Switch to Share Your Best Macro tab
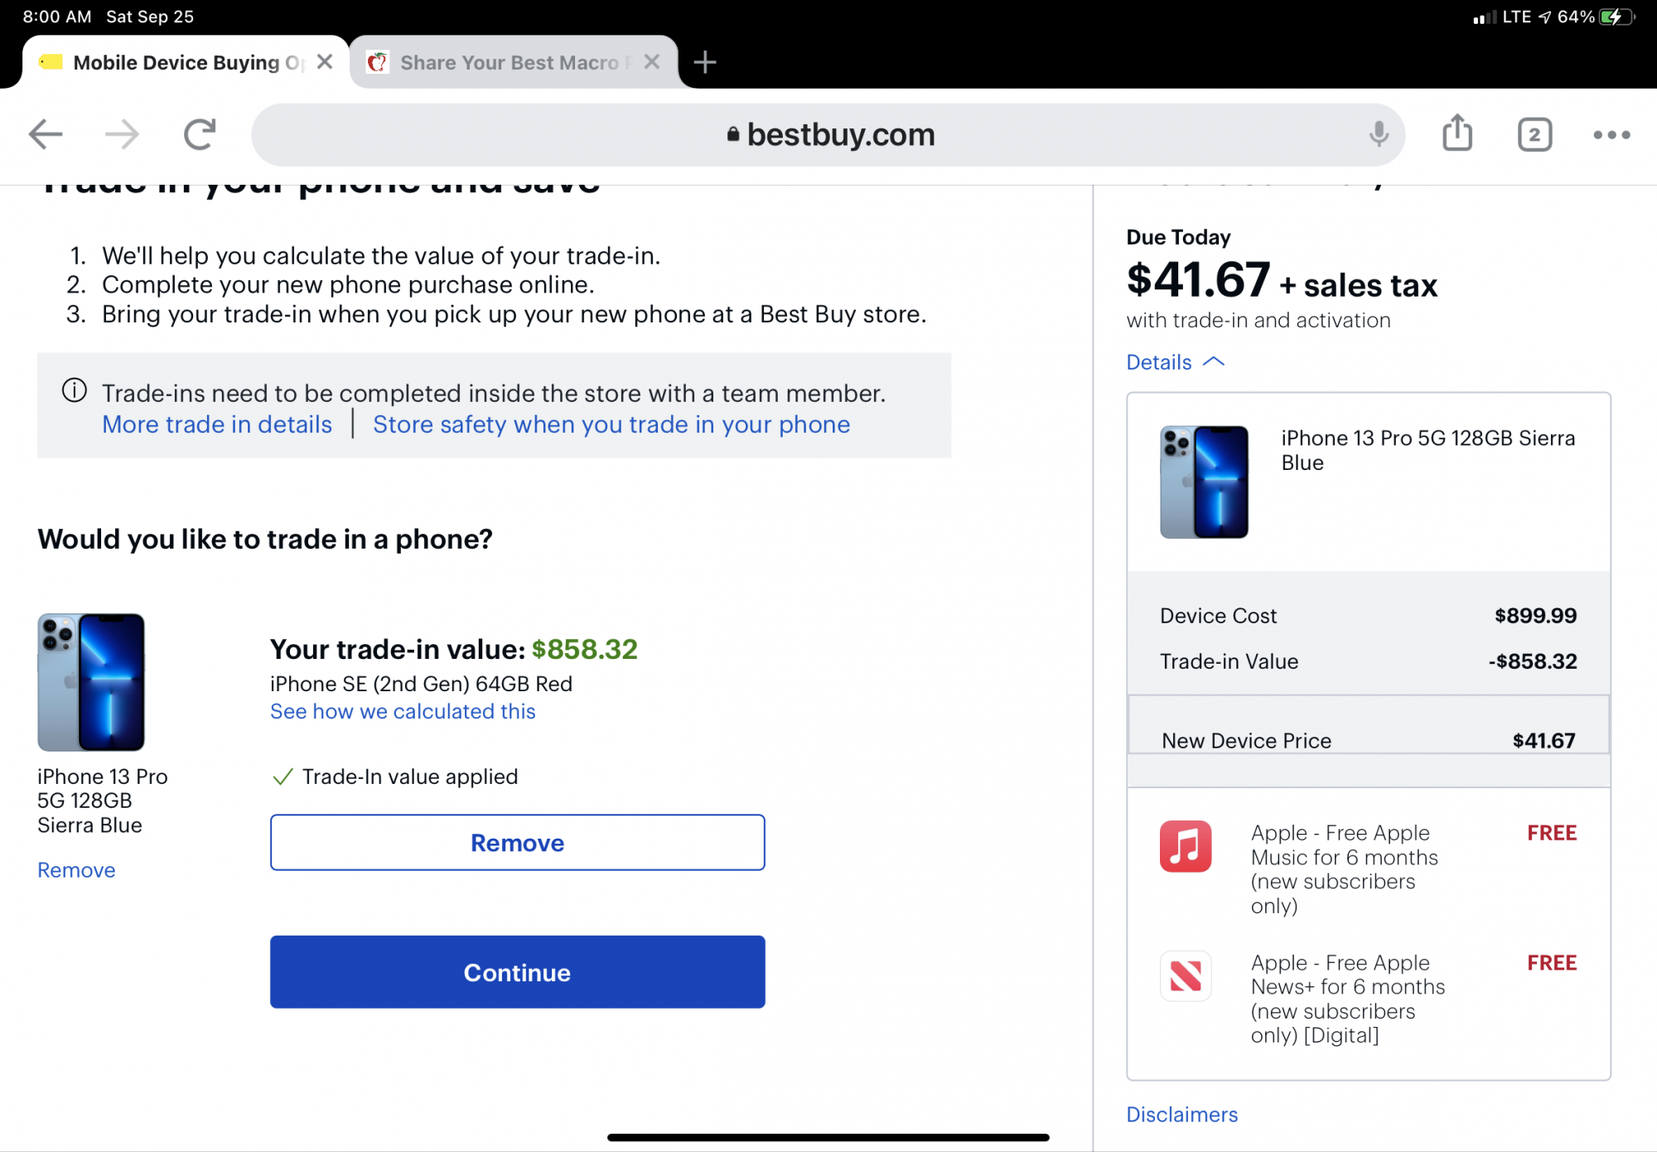The height and width of the screenshot is (1152, 1657). (514, 62)
